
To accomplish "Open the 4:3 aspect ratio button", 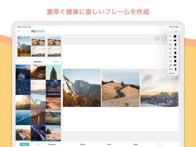I will pos(176,31).
